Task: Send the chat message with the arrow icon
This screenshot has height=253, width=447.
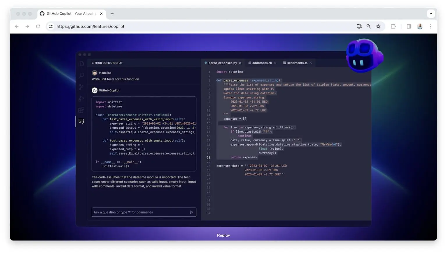Action: click(x=192, y=212)
